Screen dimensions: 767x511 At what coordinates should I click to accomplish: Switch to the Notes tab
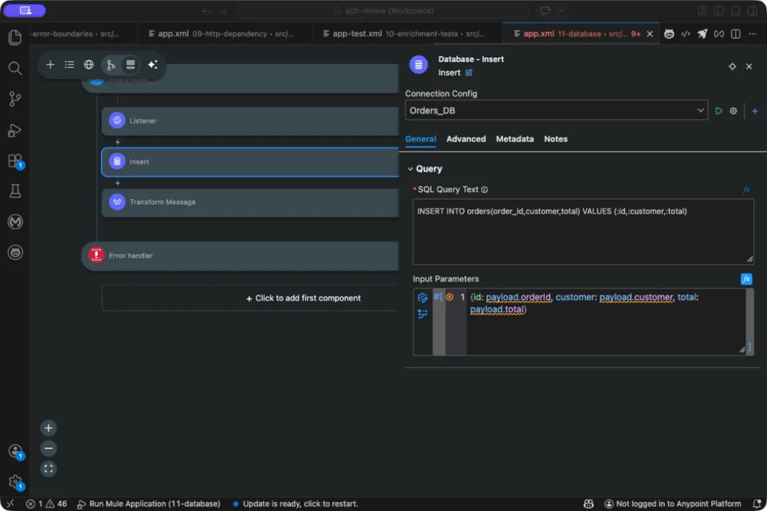pos(556,139)
